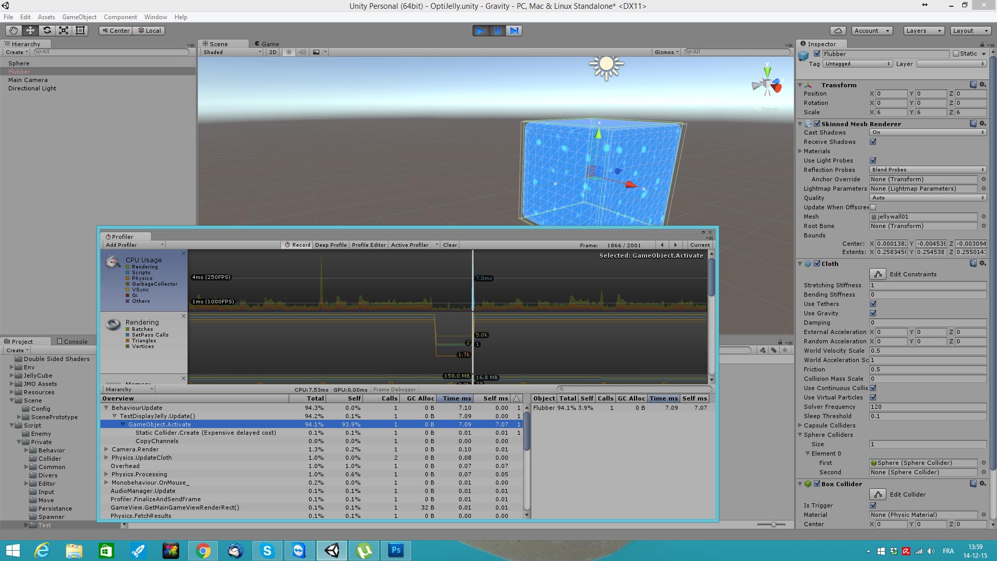Toggle Use Gravity checkbox
This screenshot has height=561, width=997.
[873, 313]
